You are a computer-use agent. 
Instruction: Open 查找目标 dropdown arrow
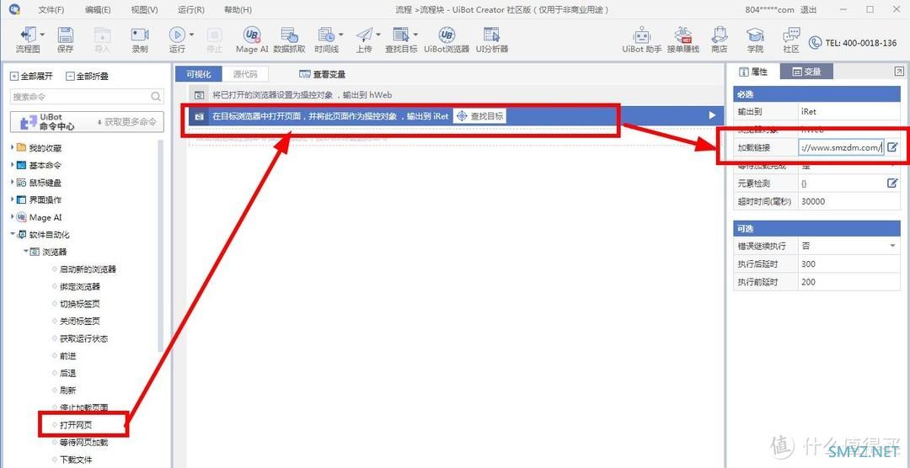pyautogui.click(x=415, y=35)
